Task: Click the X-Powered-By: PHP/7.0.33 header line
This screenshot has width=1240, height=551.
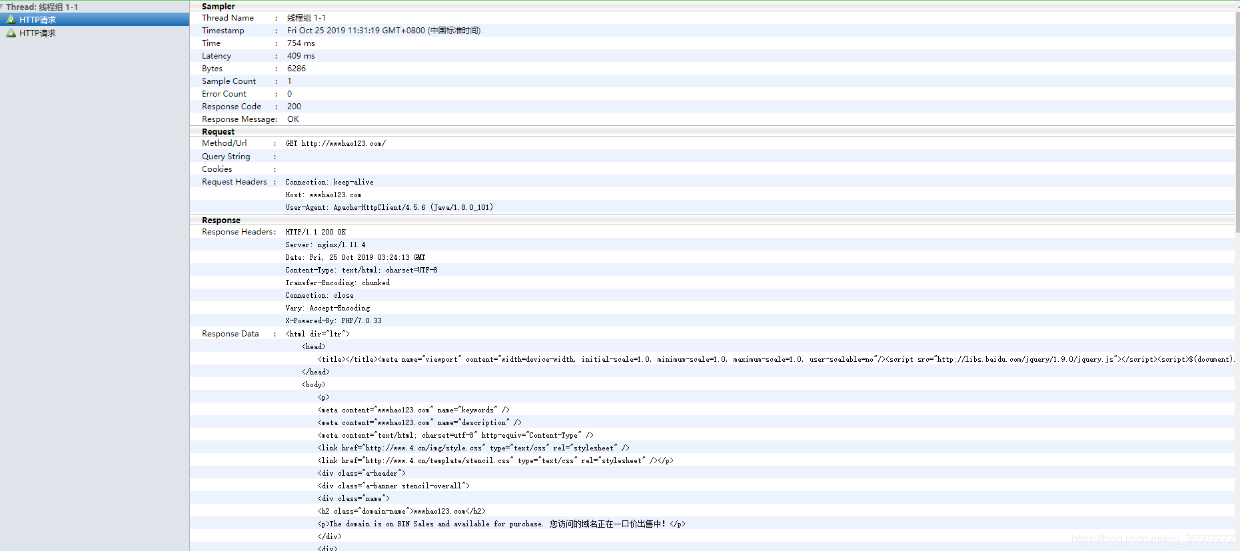Action: (x=334, y=320)
